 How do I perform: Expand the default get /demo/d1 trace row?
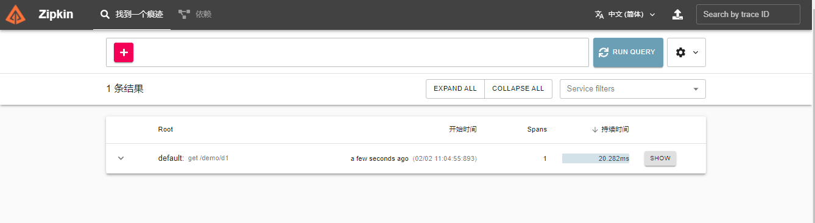(x=121, y=158)
